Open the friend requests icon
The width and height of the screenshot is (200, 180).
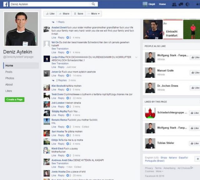coord(174,4)
